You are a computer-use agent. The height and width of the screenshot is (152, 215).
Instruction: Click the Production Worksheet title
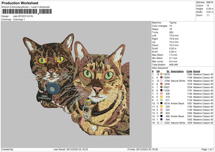[x=20, y=3]
